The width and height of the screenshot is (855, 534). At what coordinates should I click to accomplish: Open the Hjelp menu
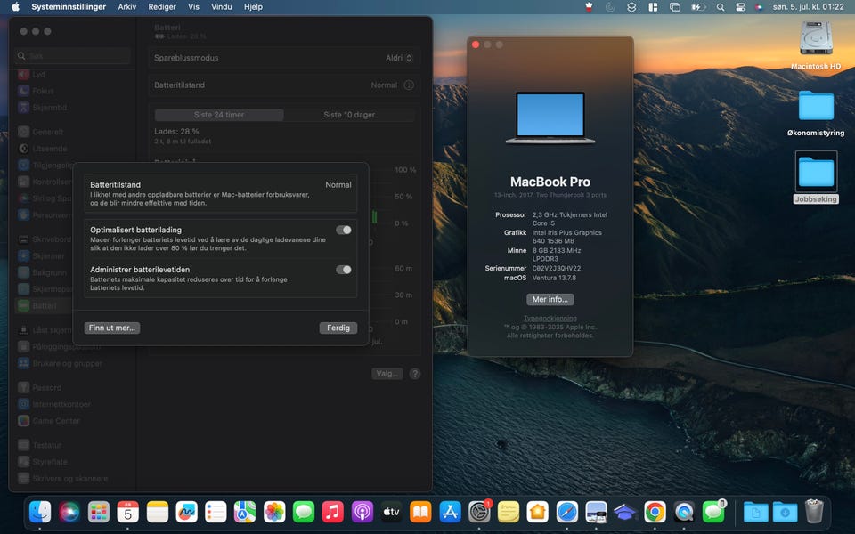coord(253,7)
